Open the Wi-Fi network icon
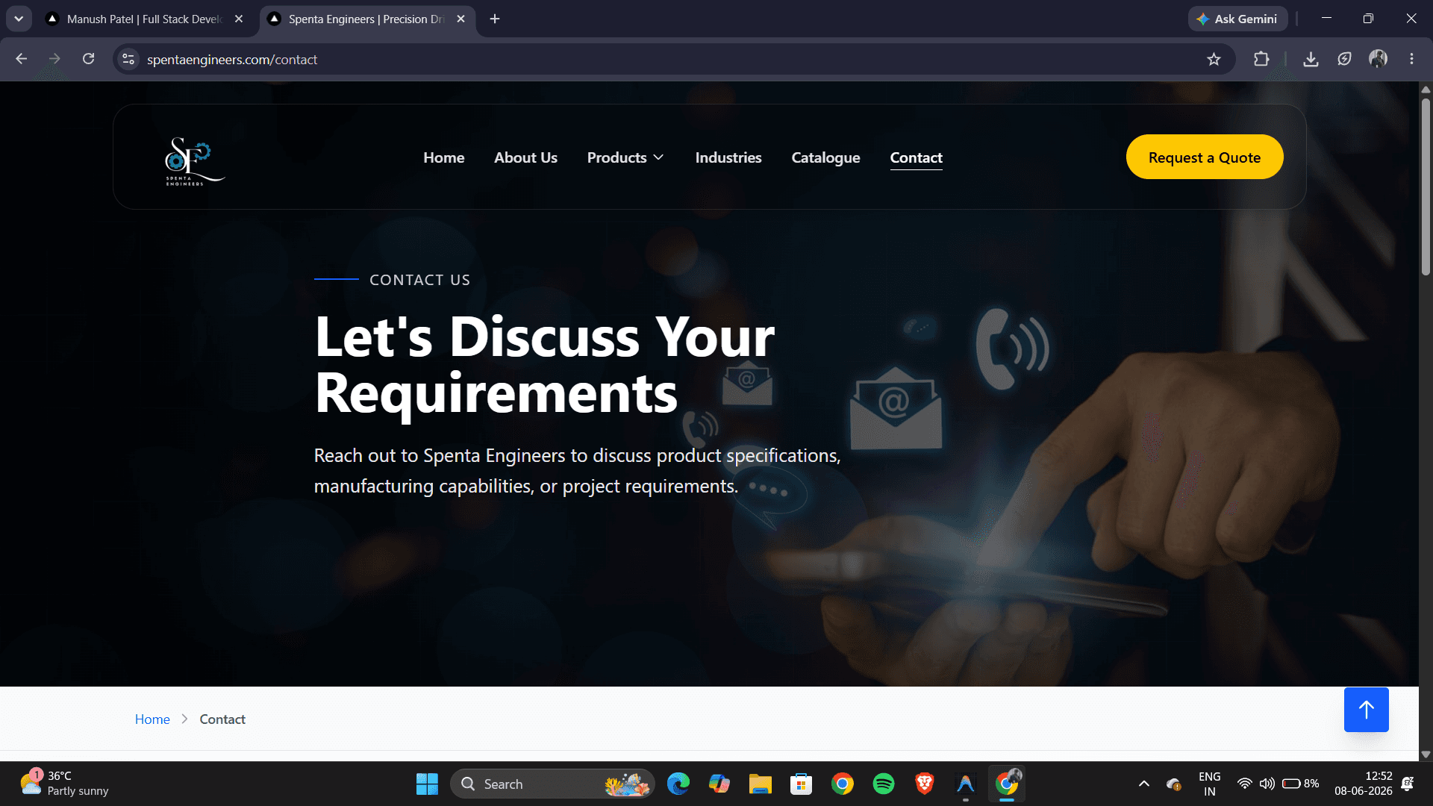 (1244, 784)
